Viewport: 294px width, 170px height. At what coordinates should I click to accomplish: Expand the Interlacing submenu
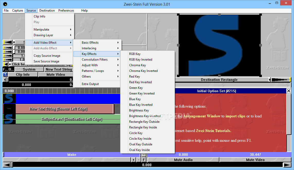[97, 48]
